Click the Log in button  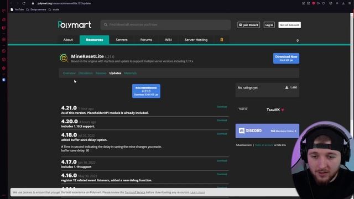(x=269, y=25)
